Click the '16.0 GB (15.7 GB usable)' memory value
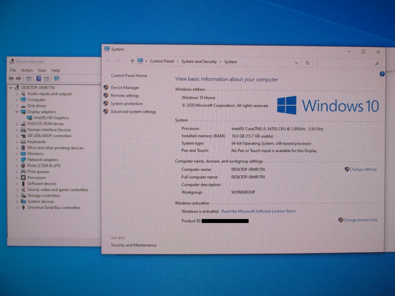Viewport: 395px width, 296px height. (x=252, y=136)
